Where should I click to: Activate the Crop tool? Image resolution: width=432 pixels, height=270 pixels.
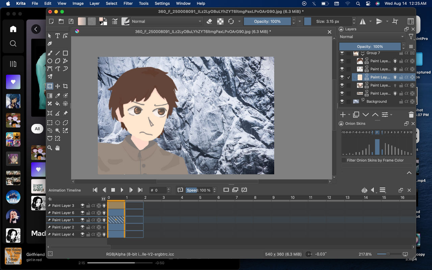pos(65,86)
